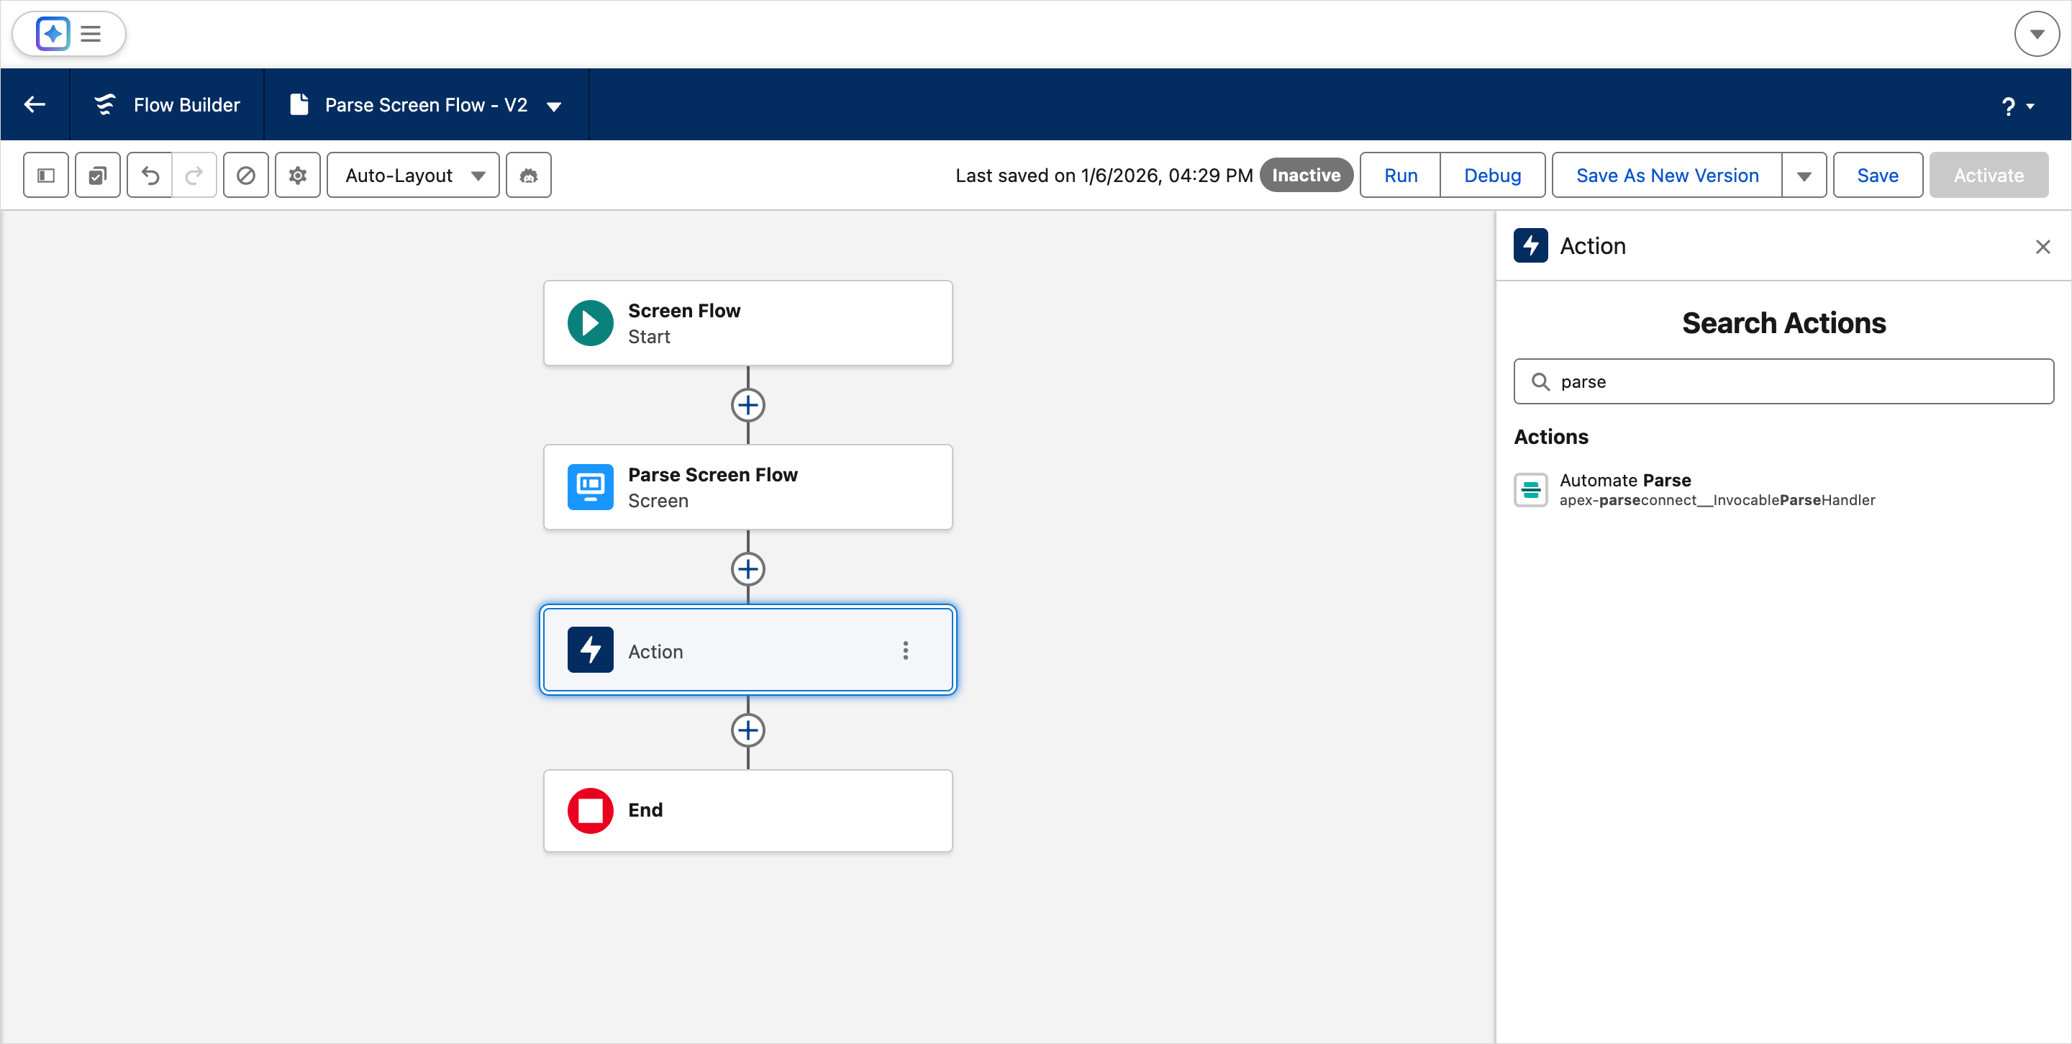Click the lightning bolt icon on Action node
The height and width of the screenshot is (1044, 2072).
pyautogui.click(x=591, y=650)
